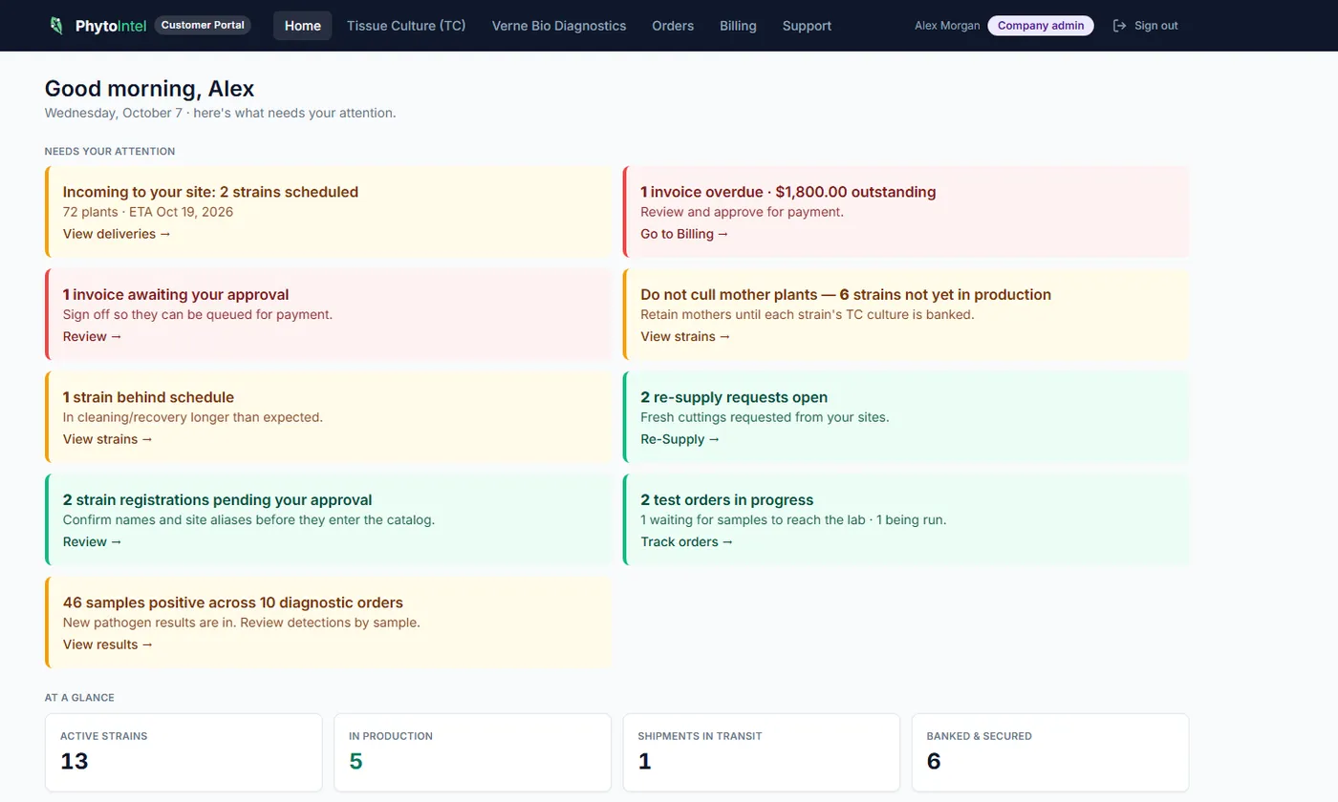Click the Banked & Secured count 6
The image size is (1338, 802).
934,761
